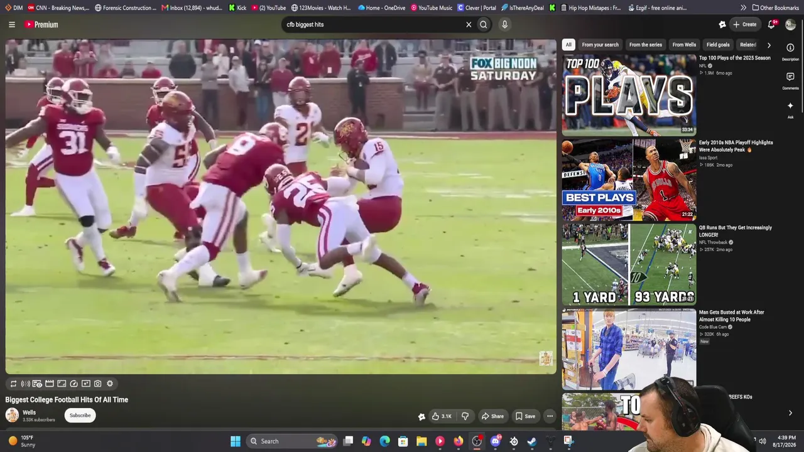Open the YouTube Music bookmark
The width and height of the screenshot is (804, 452).
pos(432,8)
